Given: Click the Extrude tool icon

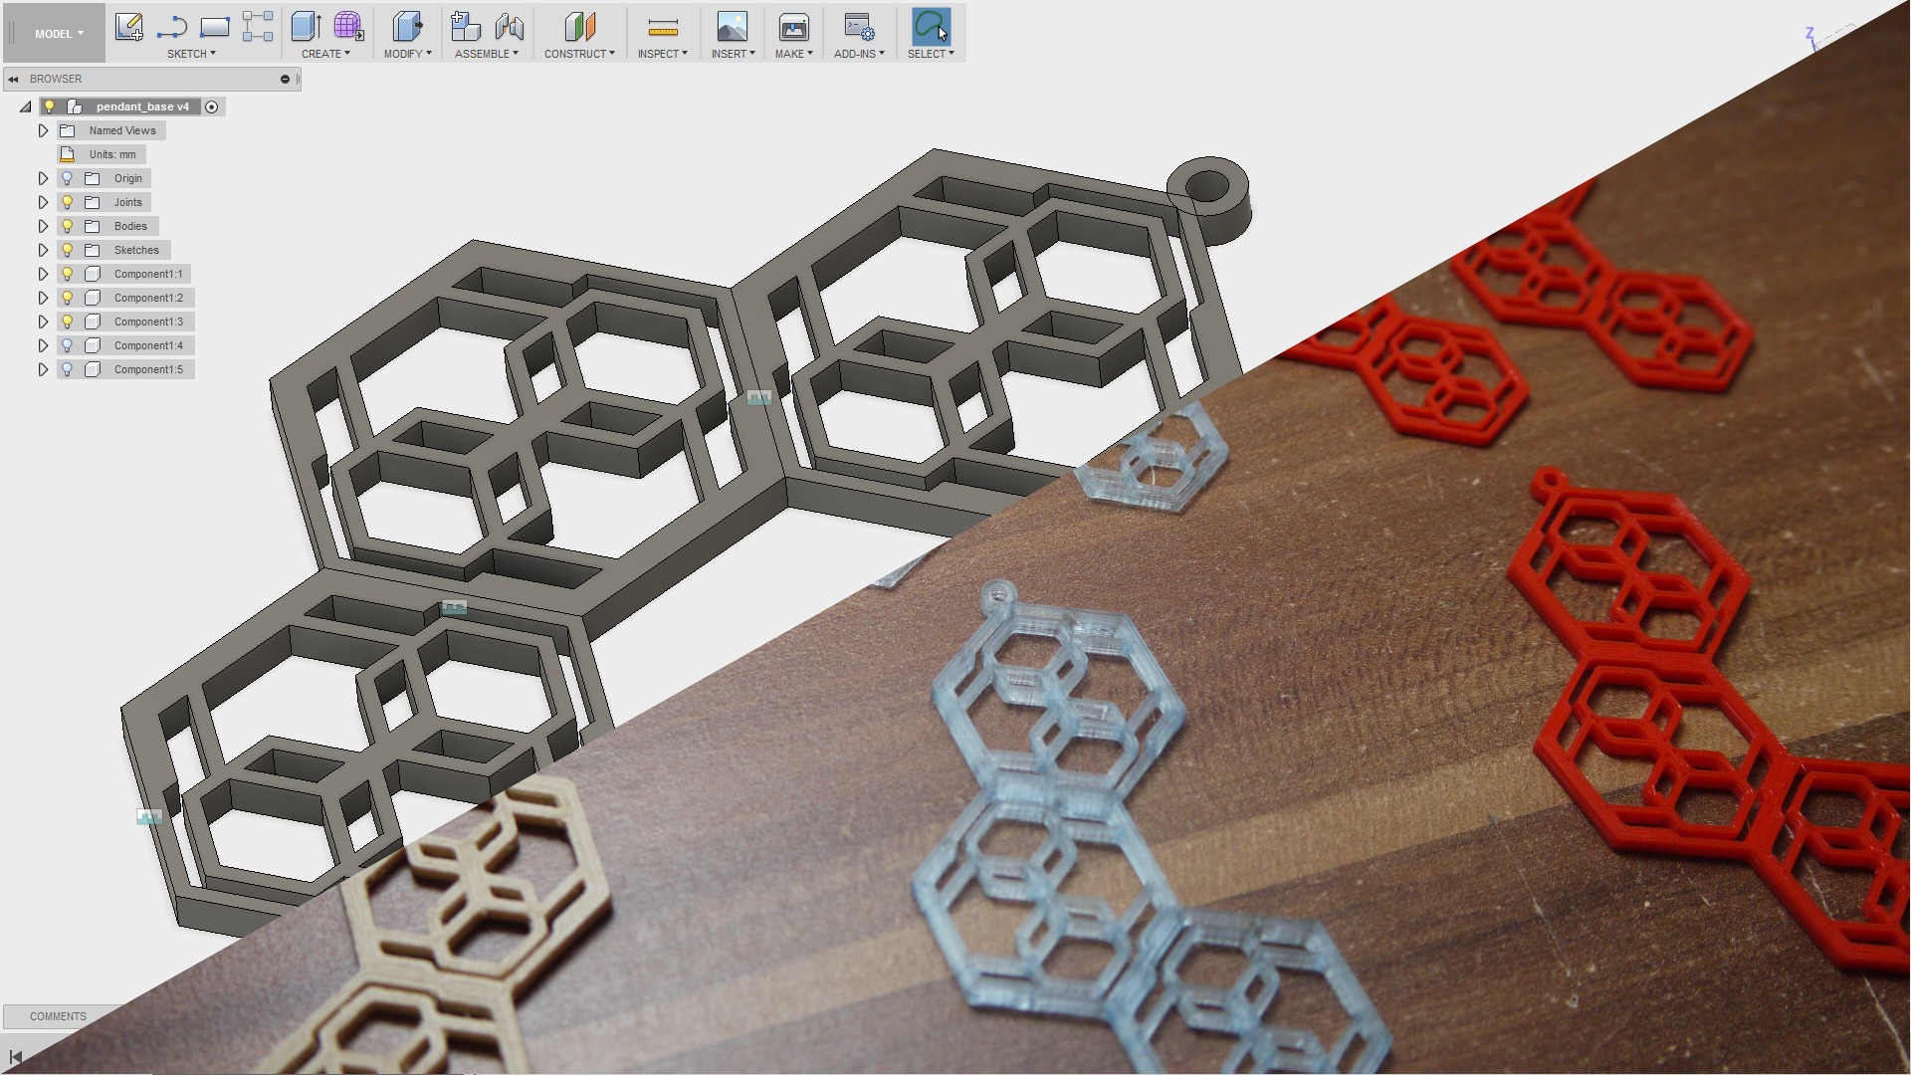Looking at the screenshot, I should [x=306, y=27].
